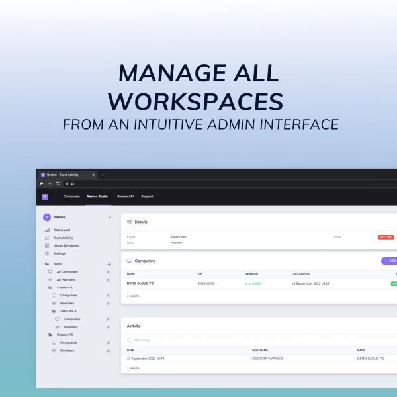This screenshot has height=397, width=397.
Task: Click the purple ADD button in Computers panel
Action: pyautogui.click(x=389, y=261)
